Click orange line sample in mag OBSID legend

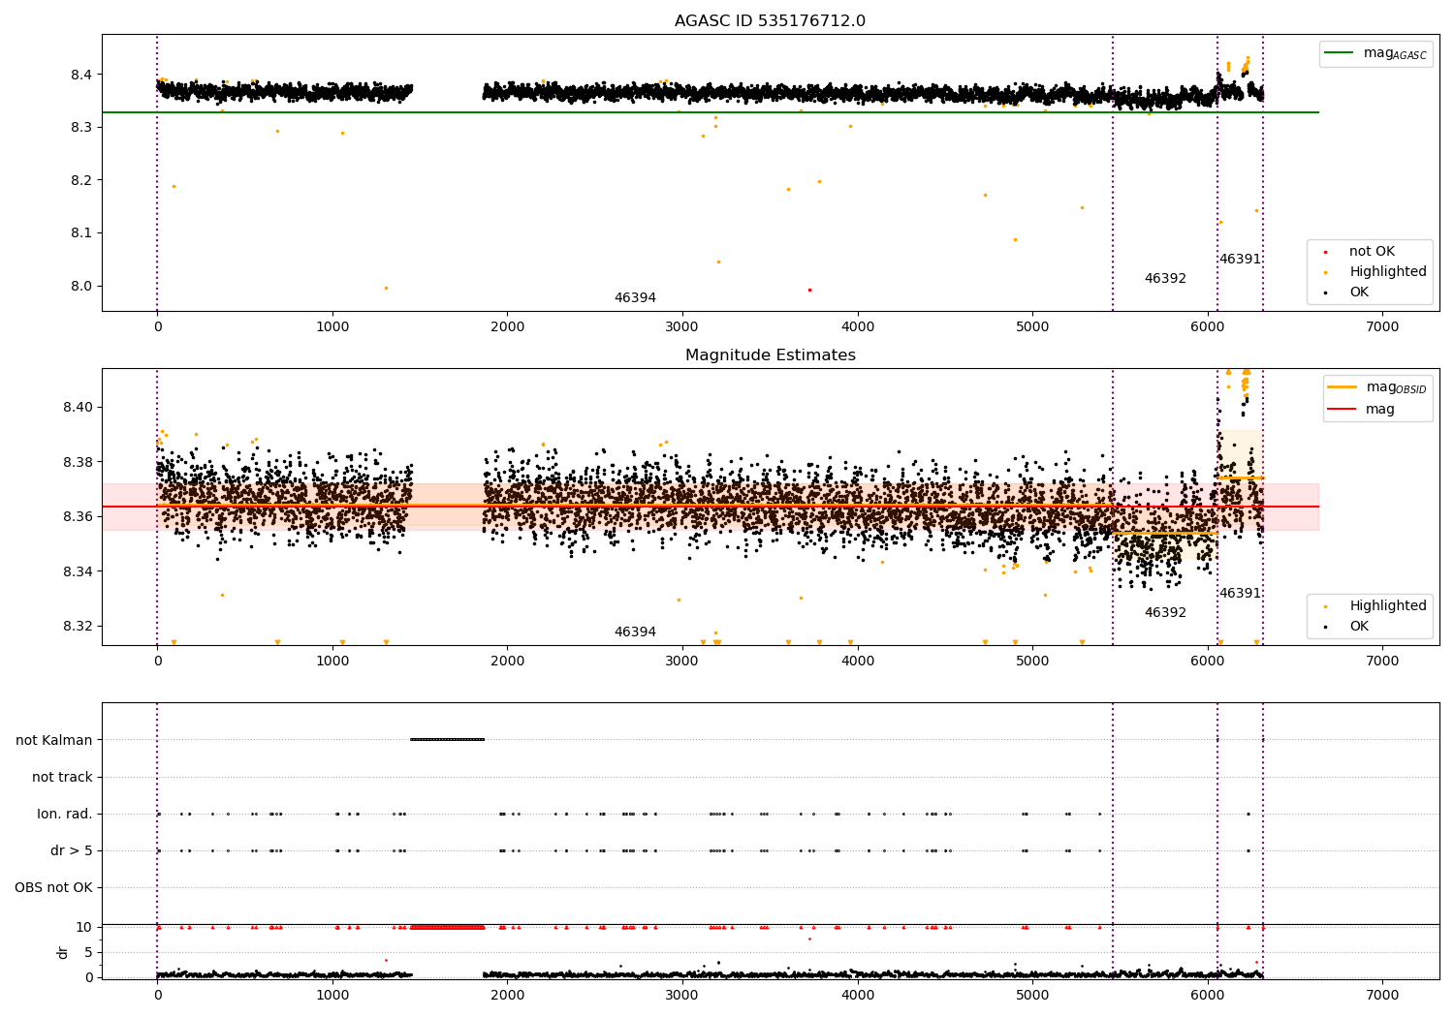(1343, 387)
